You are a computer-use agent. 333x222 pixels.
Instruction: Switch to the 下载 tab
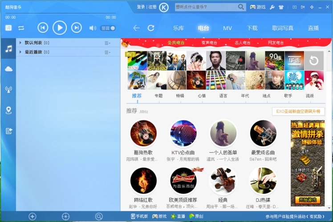click(252, 28)
